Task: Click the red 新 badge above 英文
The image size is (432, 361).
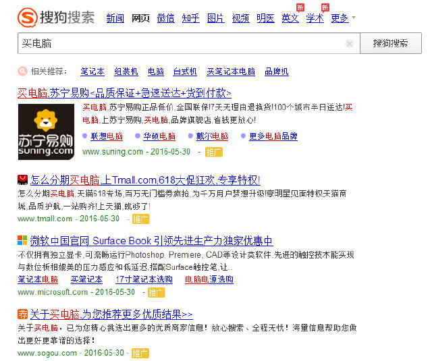Action: 300,7
